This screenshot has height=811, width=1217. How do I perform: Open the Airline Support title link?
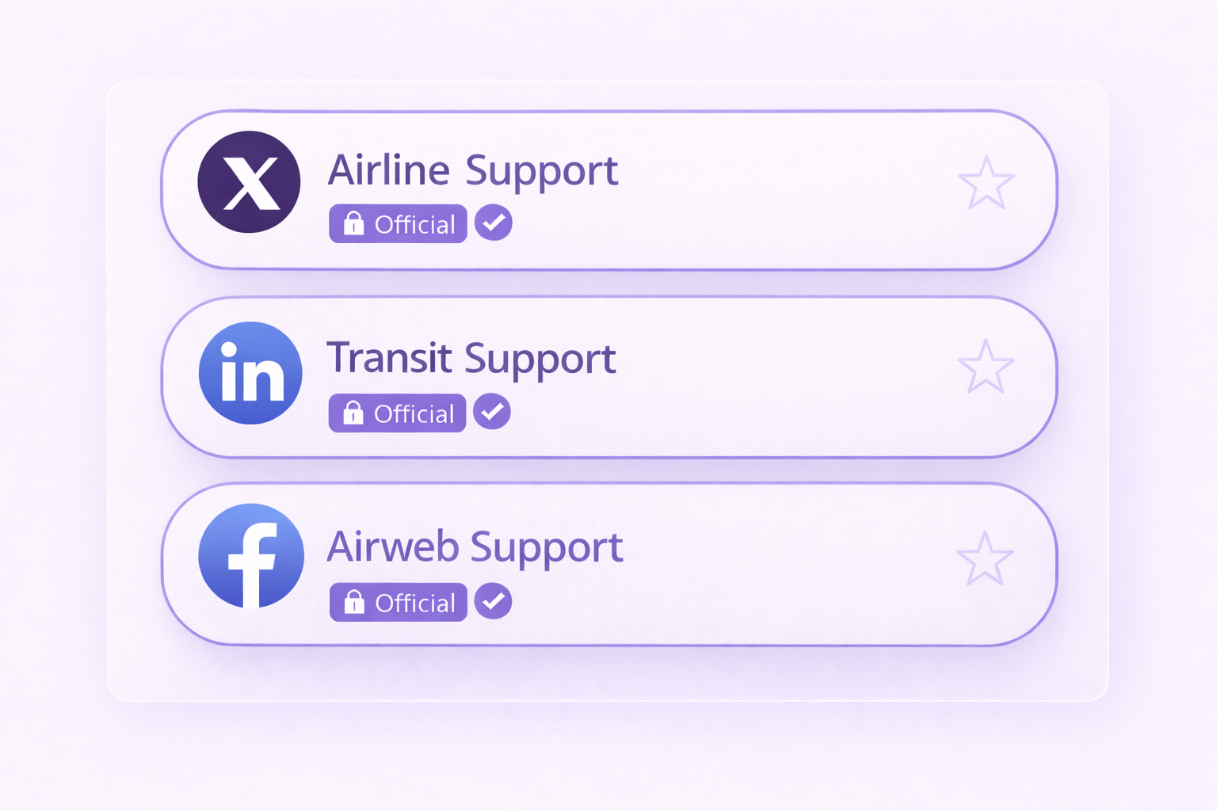[473, 170]
